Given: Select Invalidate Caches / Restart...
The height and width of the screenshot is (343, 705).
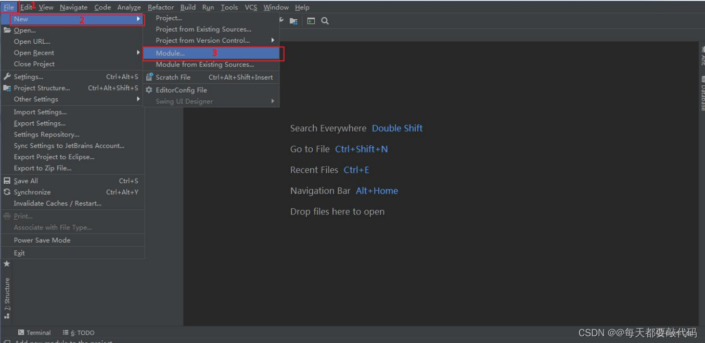Looking at the screenshot, I should (x=72, y=203).
